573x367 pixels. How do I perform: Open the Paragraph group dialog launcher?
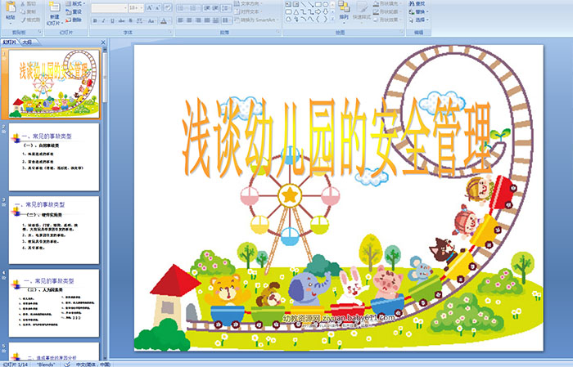tap(278, 32)
